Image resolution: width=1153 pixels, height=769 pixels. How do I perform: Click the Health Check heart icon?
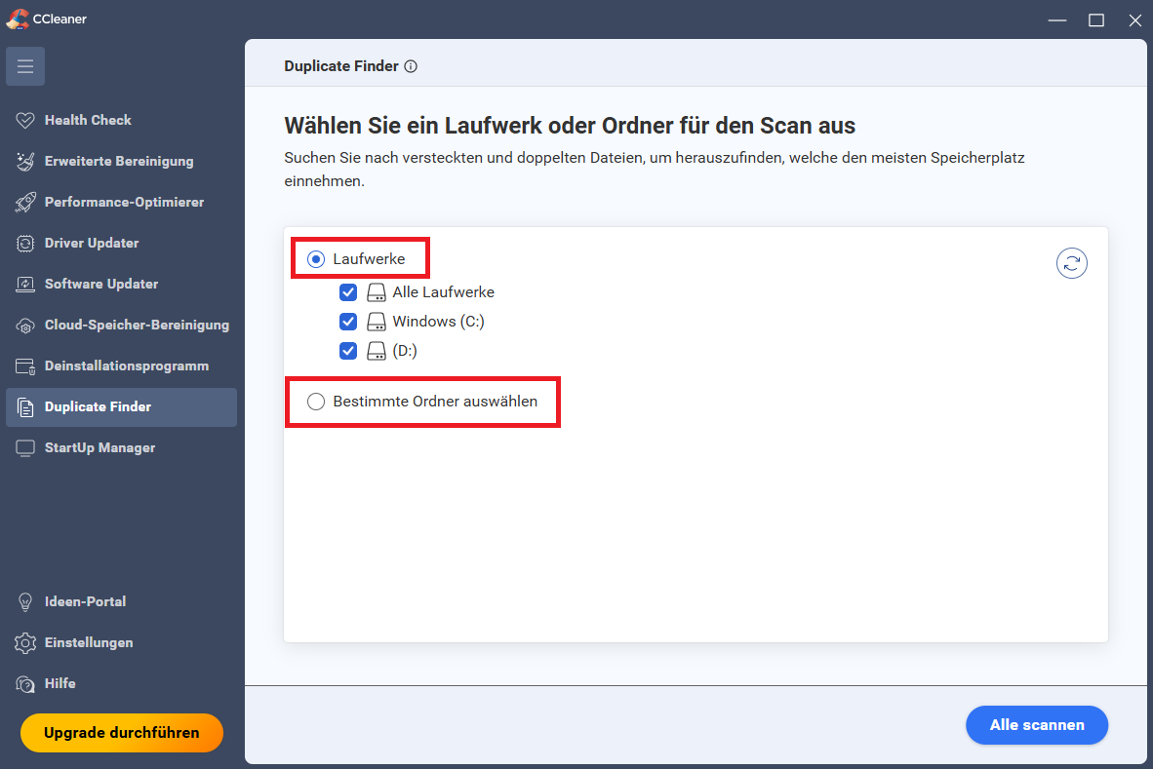click(x=25, y=120)
